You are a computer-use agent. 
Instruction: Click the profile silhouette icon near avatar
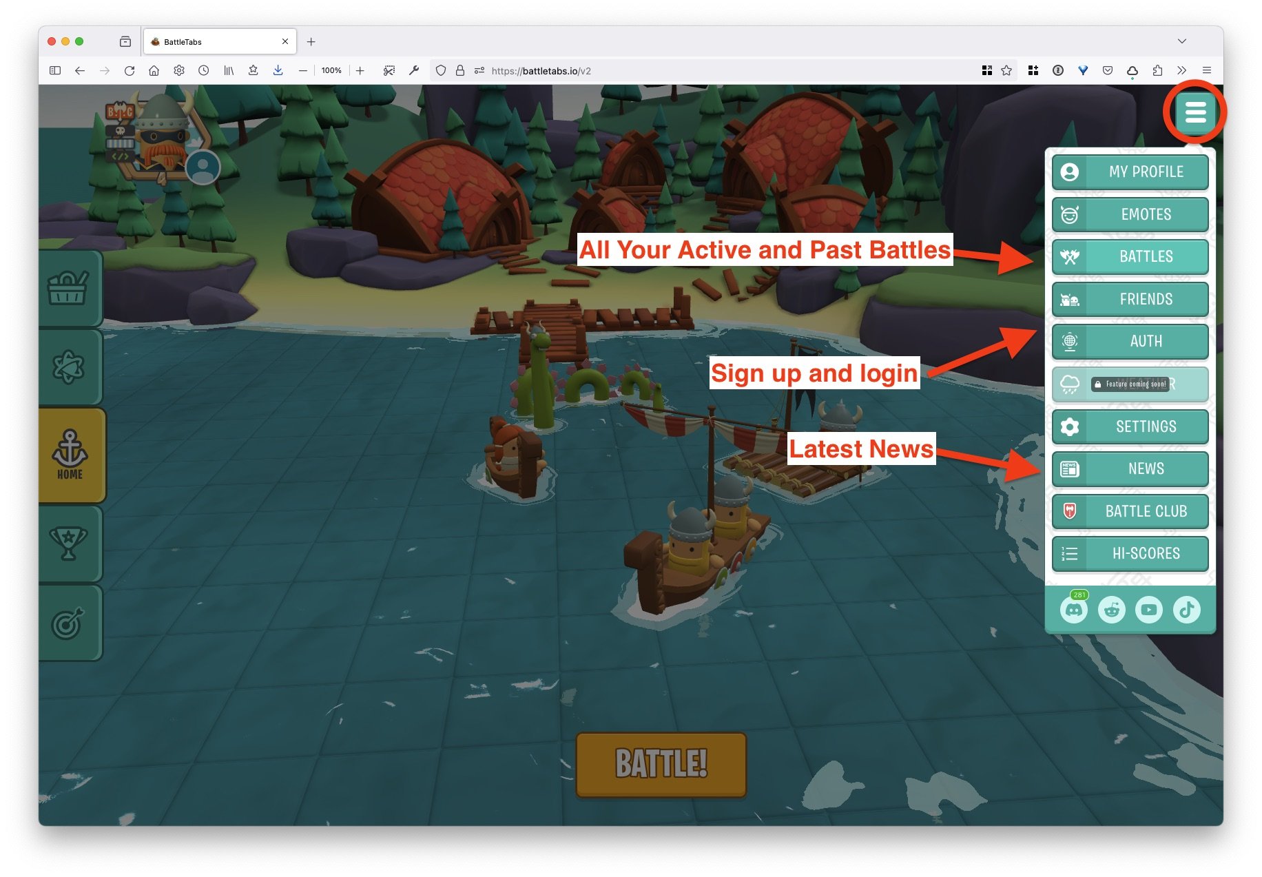(x=203, y=167)
